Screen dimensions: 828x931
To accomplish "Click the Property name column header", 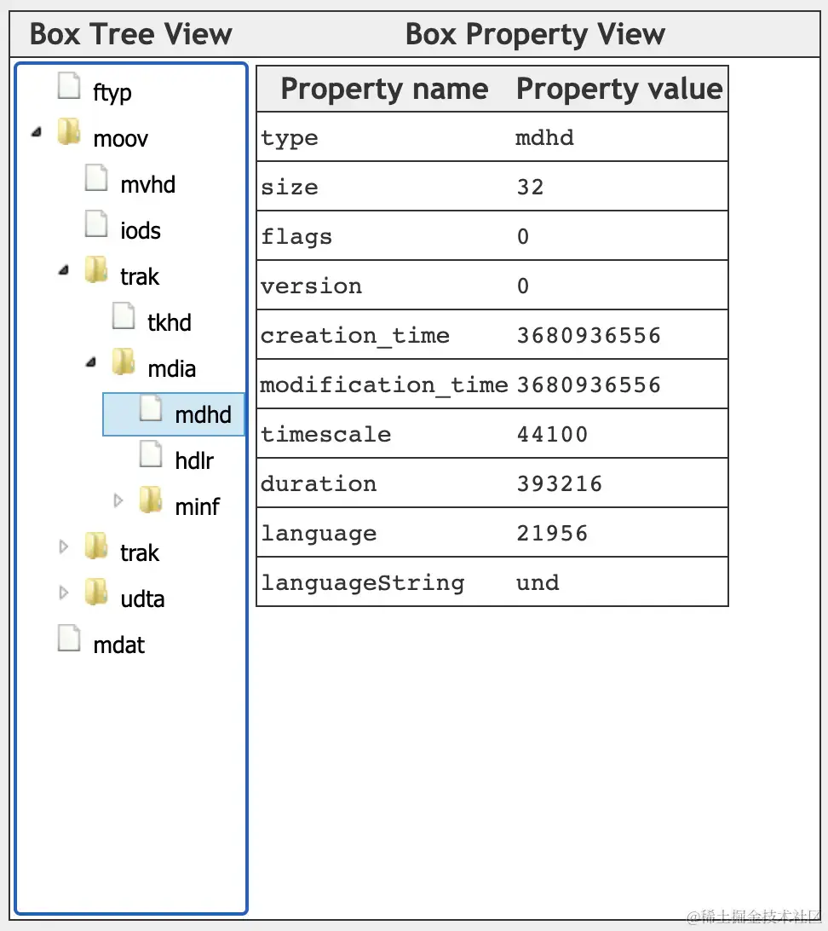I will pos(384,89).
